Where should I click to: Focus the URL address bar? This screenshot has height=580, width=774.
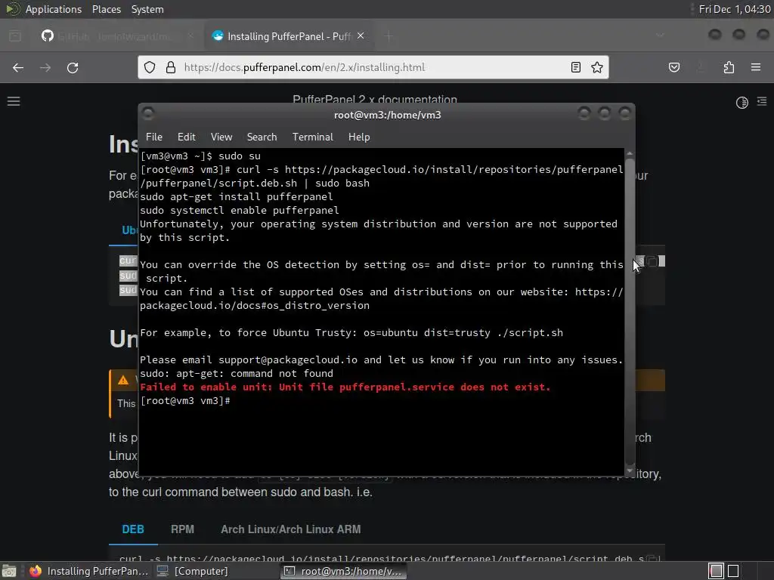pos(375,67)
